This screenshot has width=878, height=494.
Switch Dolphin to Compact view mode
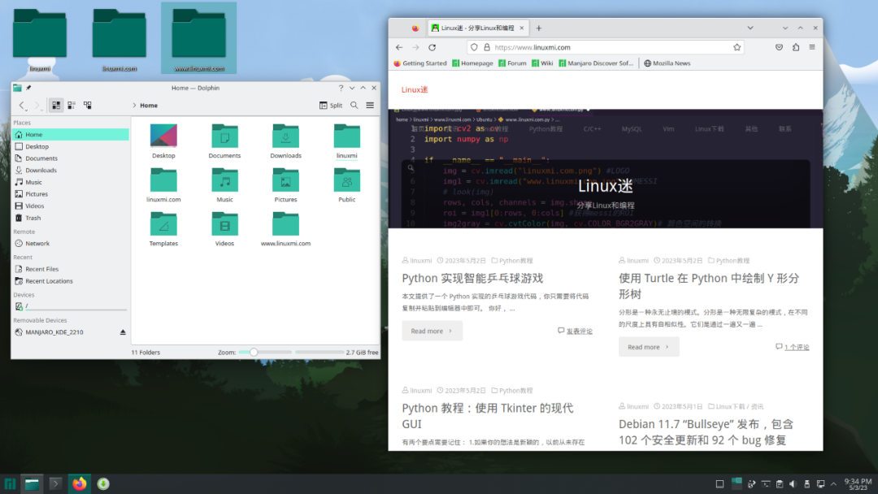72,105
